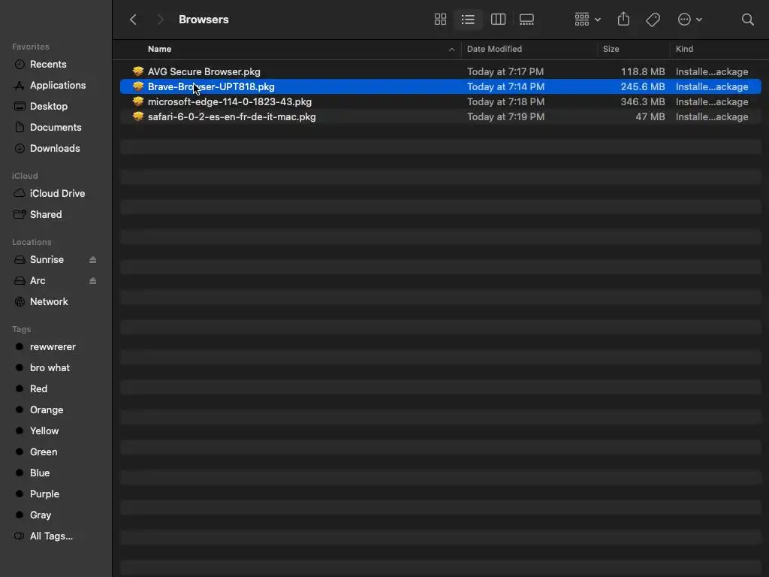Sort by Date Modified column header

click(494, 49)
